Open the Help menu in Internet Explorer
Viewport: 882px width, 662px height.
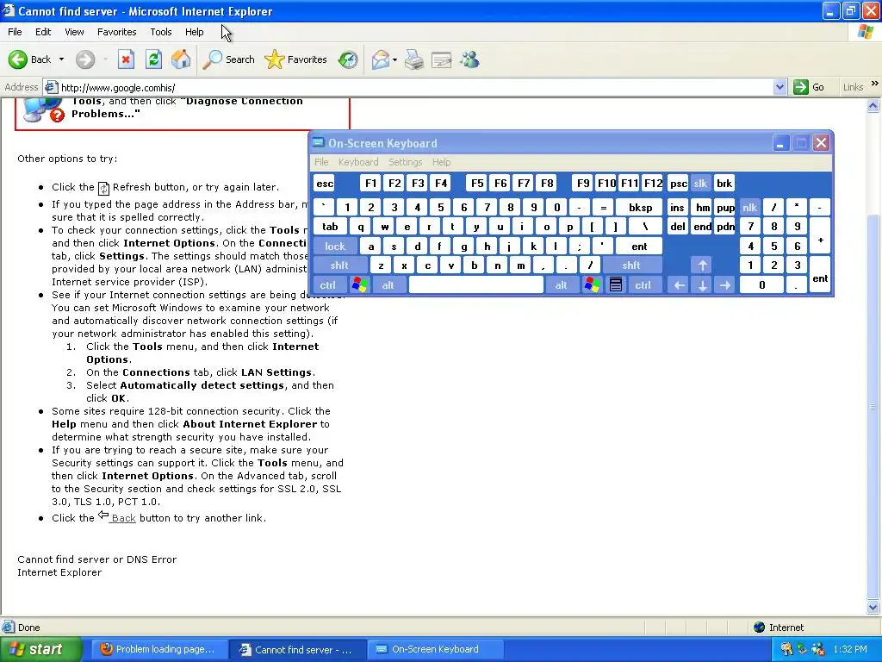point(194,32)
